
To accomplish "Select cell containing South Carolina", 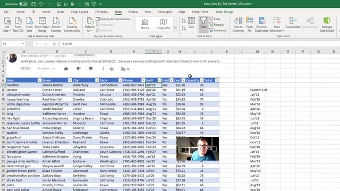I will [111, 152].
